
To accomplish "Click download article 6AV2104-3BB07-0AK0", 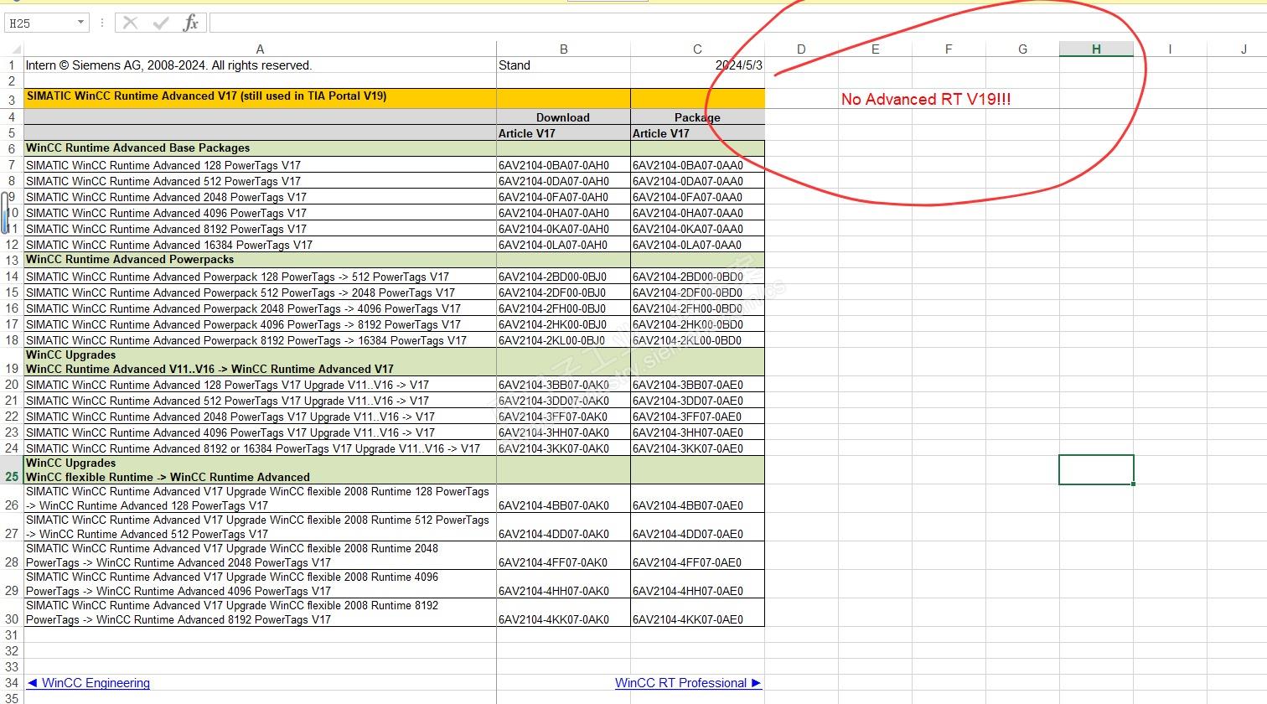I will tap(563, 385).
